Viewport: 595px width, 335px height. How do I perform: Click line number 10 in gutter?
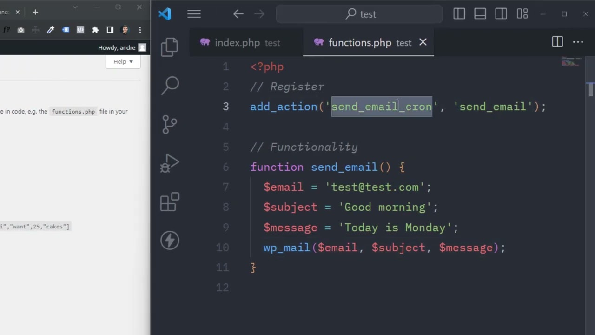click(x=223, y=248)
